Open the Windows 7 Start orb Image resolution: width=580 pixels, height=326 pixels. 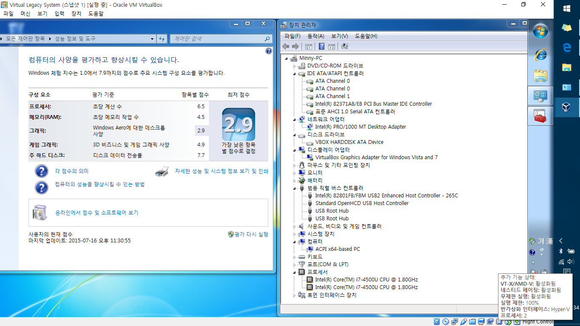tap(541, 31)
